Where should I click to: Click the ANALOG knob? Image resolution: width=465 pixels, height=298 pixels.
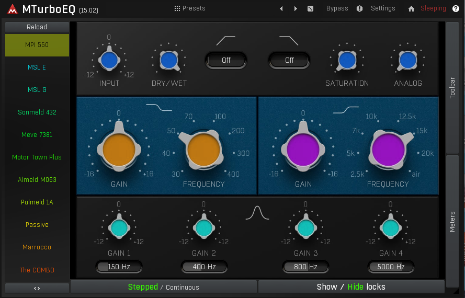tap(408, 60)
